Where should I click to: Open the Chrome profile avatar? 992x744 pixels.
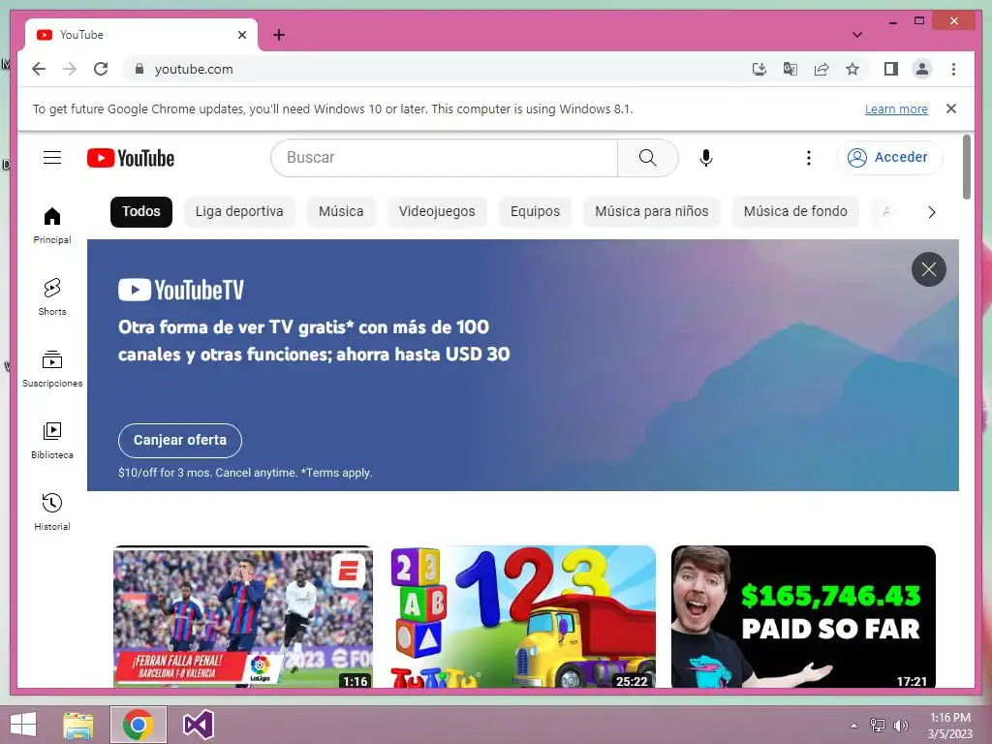point(922,69)
